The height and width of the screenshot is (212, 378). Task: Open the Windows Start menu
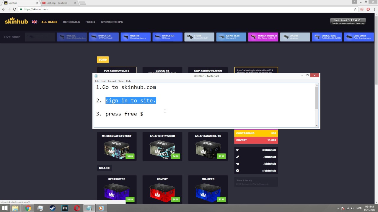pyautogui.click(x=5, y=208)
